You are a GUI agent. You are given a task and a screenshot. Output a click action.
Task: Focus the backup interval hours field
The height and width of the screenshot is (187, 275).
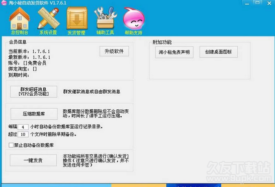click(23, 127)
